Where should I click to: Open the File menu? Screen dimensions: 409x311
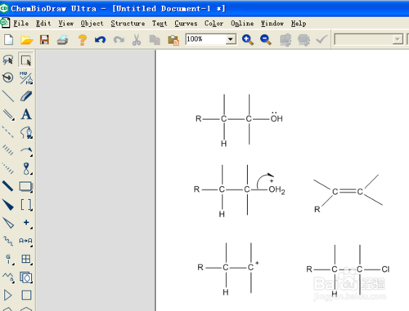(x=21, y=24)
